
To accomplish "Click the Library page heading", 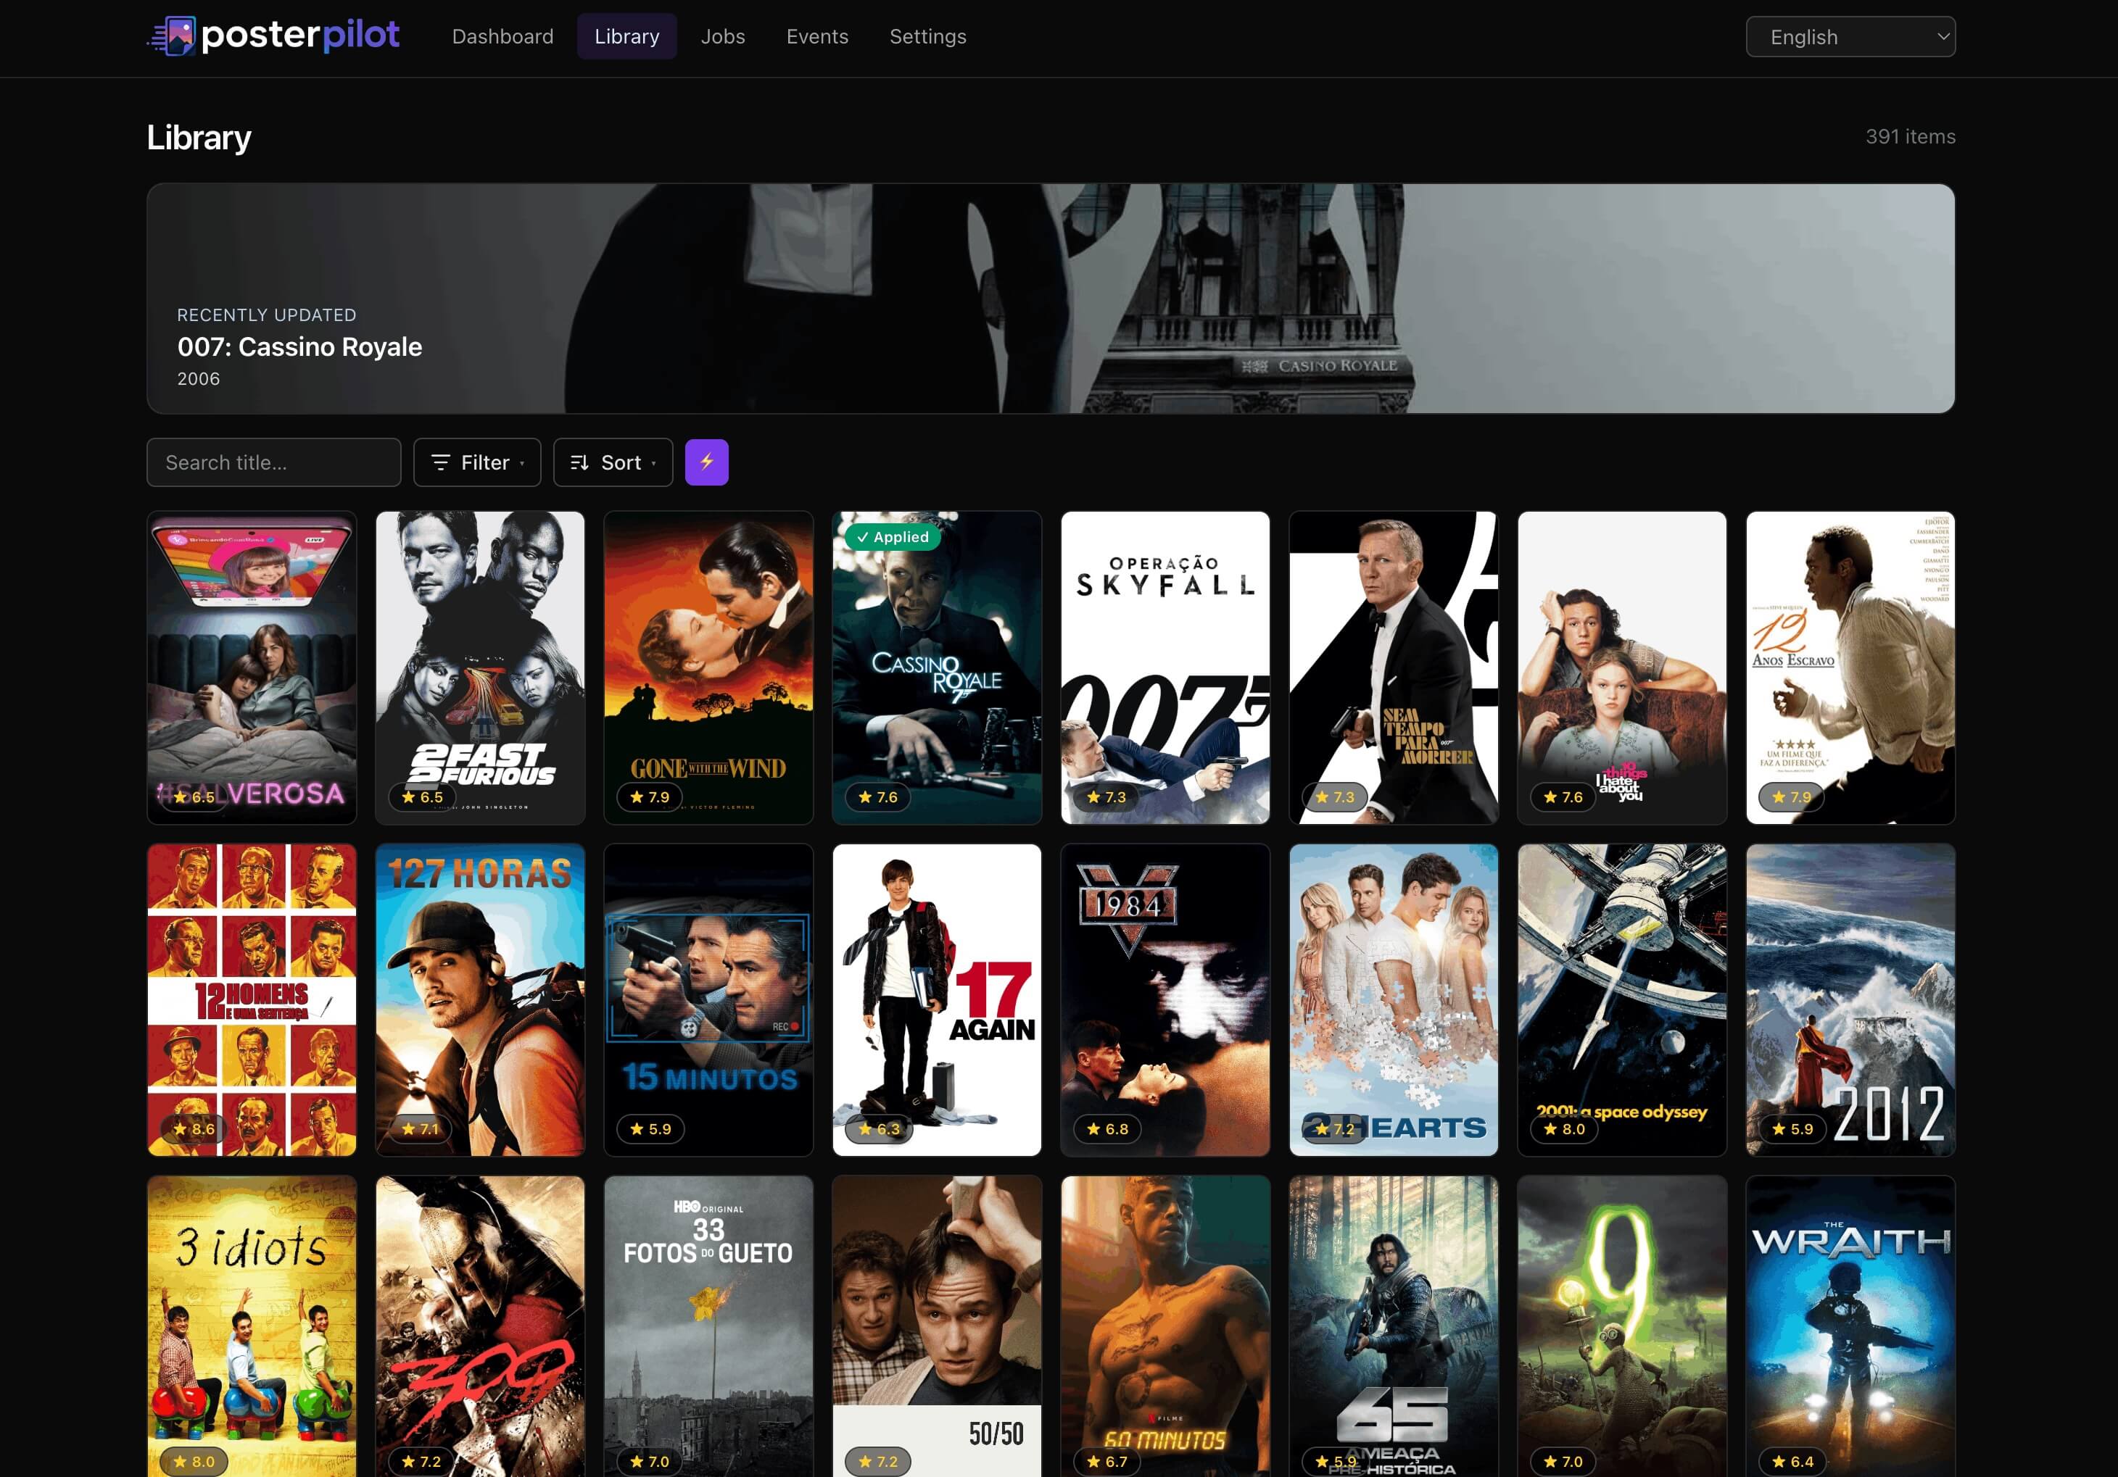I will pyautogui.click(x=199, y=138).
